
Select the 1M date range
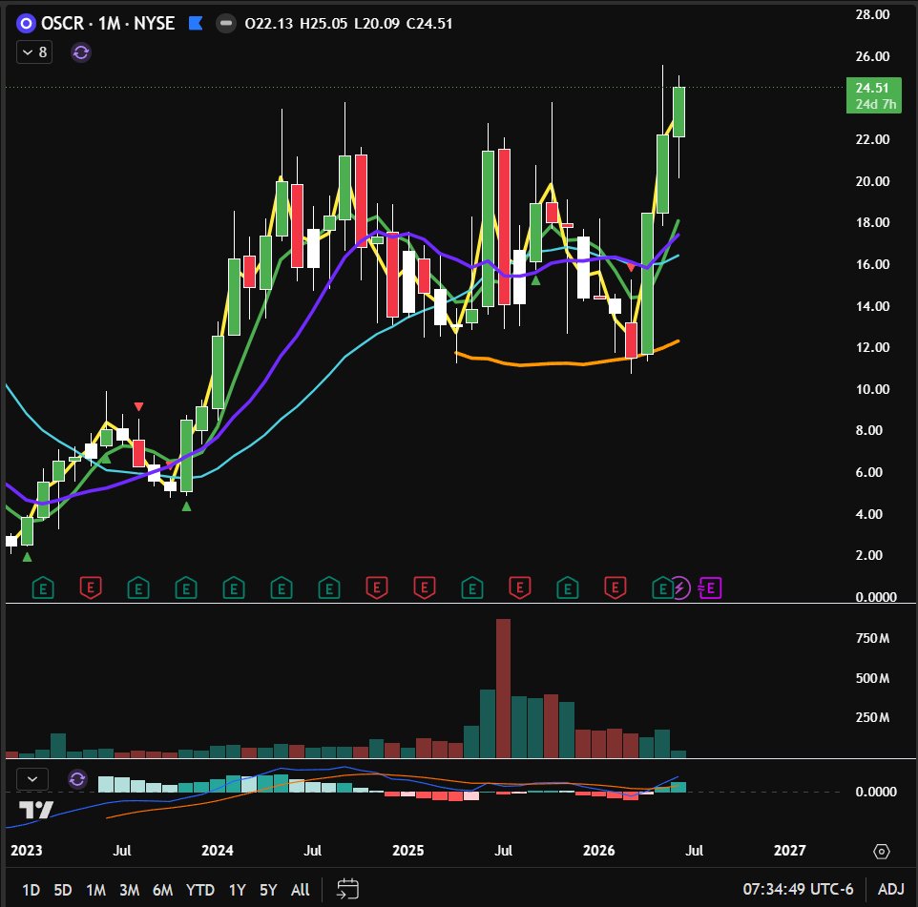[x=96, y=890]
